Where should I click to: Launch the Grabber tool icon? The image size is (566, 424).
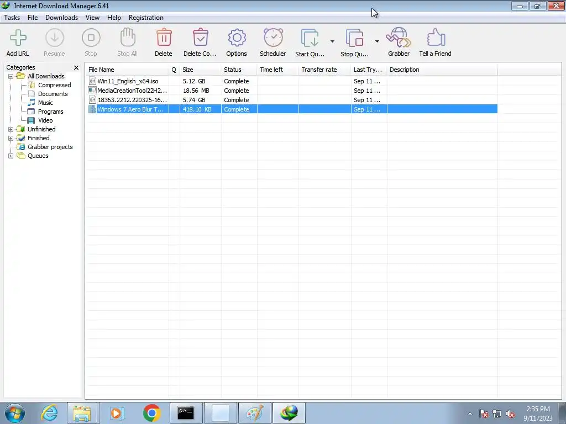tap(399, 38)
